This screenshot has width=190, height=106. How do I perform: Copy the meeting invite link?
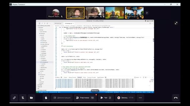(x=14, y=98)
